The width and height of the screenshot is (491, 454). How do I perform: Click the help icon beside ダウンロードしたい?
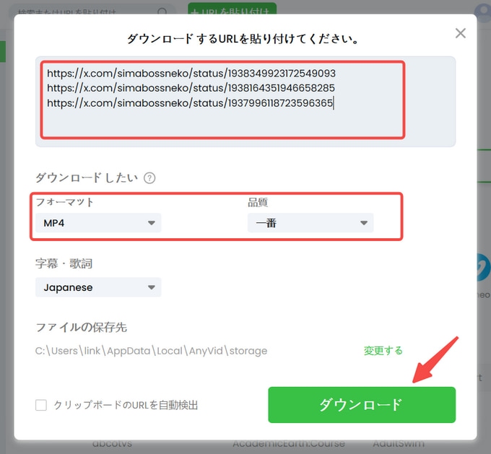(x=149, y=178)
